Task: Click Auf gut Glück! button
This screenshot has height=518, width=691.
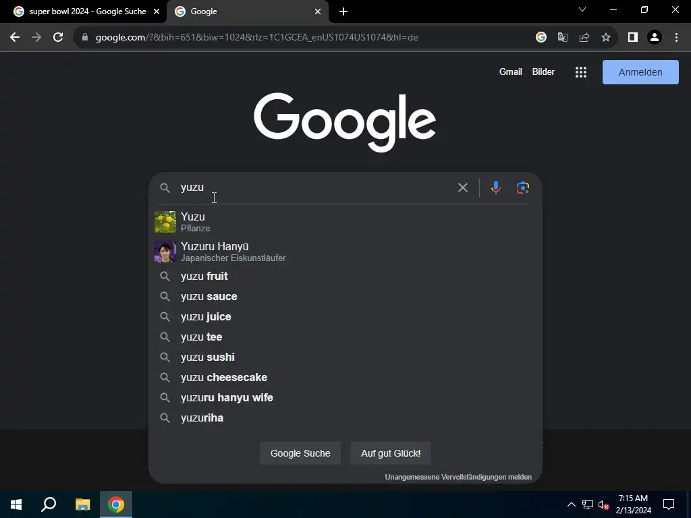Action: tap(391, 453)
